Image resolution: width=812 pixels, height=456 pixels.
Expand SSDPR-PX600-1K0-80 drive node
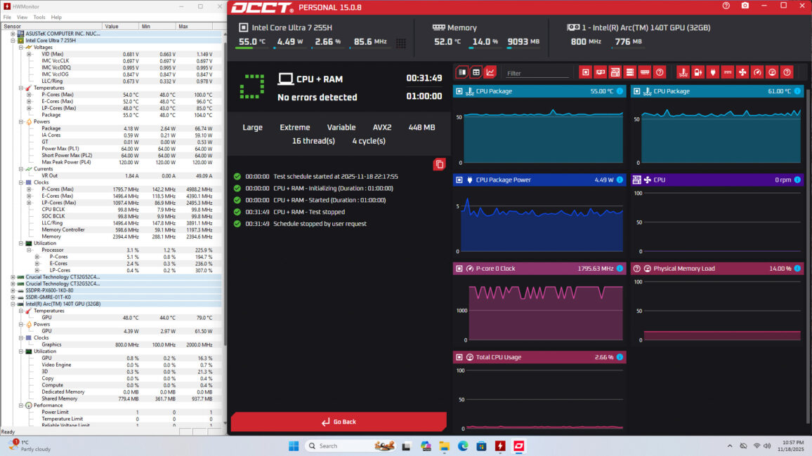(13, 290)
